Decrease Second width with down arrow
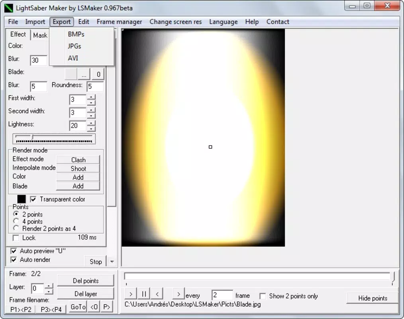Viewport: 404px width, 319px height. coord(91,116)
